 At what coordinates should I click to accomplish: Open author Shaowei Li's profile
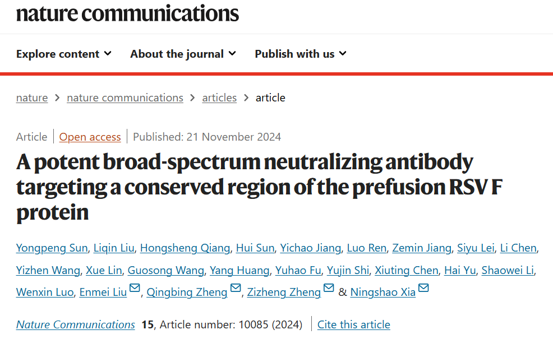coord(508,270)
